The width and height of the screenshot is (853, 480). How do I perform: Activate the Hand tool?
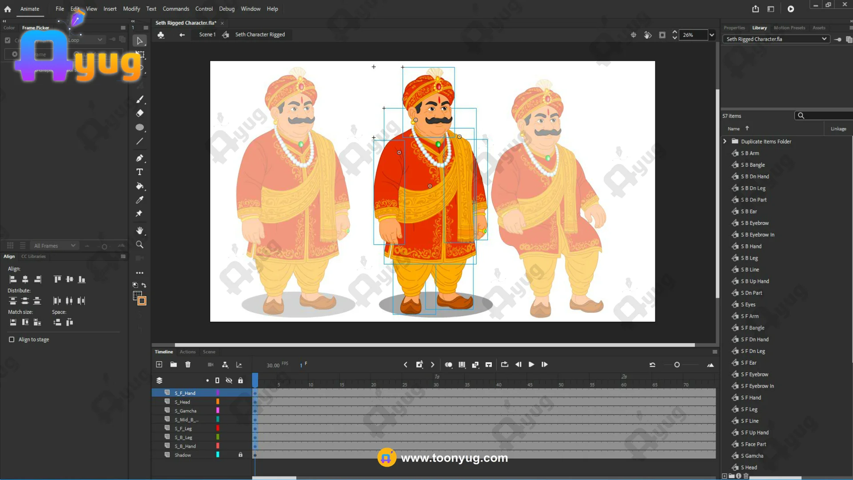(140, 230)
